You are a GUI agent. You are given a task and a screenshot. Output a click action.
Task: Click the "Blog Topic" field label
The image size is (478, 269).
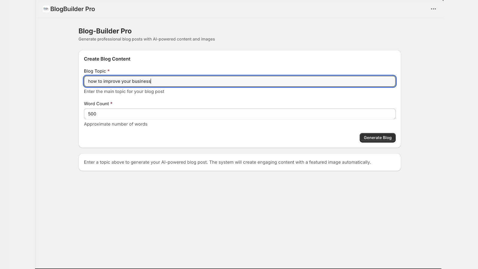[x=95, y=71]
